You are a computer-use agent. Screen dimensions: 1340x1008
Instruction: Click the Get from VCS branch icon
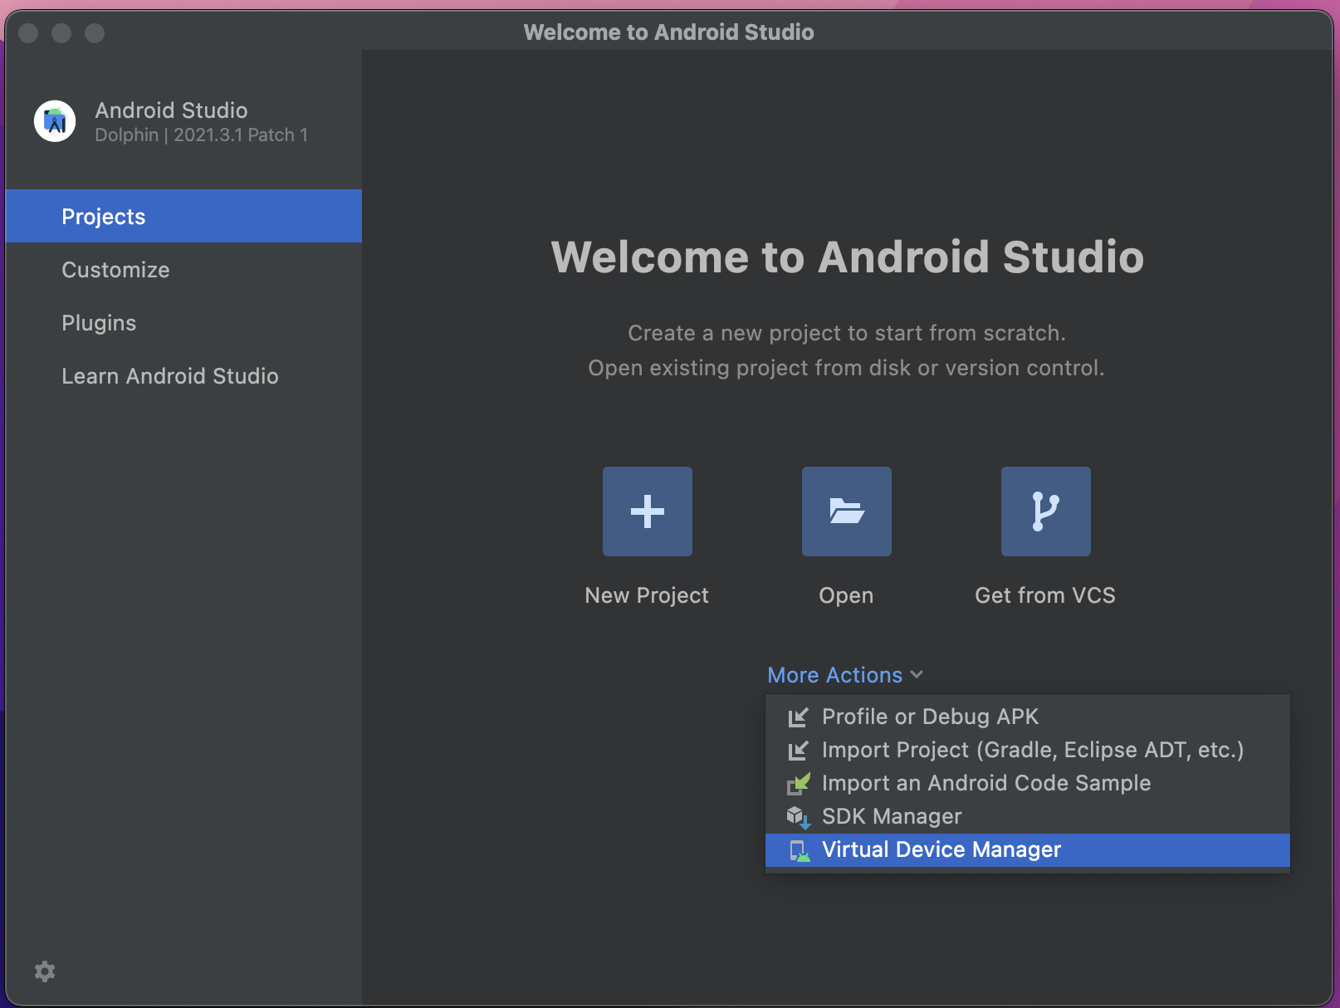click(x=1045, y=511)
